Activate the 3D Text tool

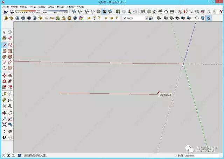point(10,106)
